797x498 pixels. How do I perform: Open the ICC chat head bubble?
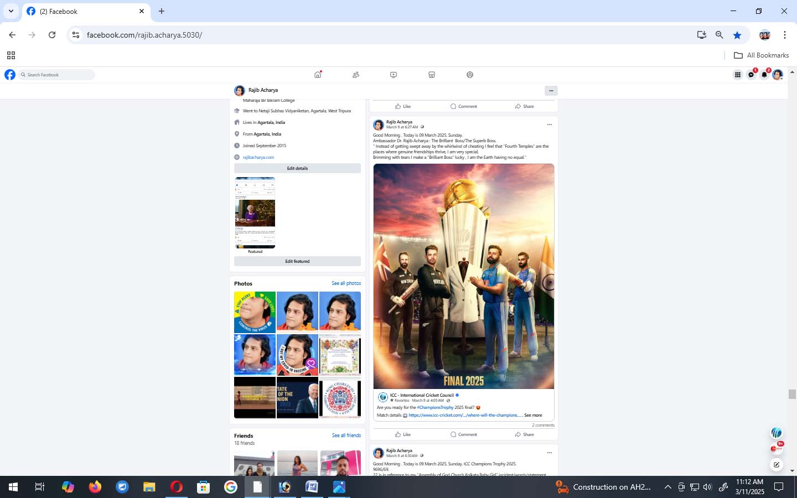click(777, 433)
